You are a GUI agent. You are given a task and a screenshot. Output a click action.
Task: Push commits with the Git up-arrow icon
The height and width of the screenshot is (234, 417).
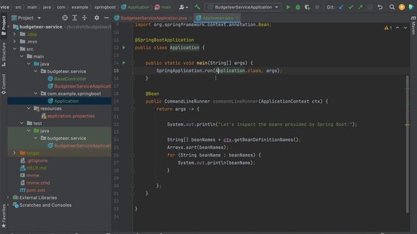pos(360,7)
